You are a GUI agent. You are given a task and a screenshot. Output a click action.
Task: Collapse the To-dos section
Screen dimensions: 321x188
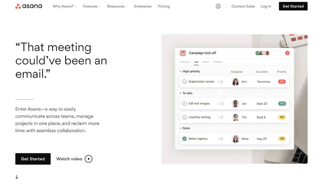[x=180, y=93]
